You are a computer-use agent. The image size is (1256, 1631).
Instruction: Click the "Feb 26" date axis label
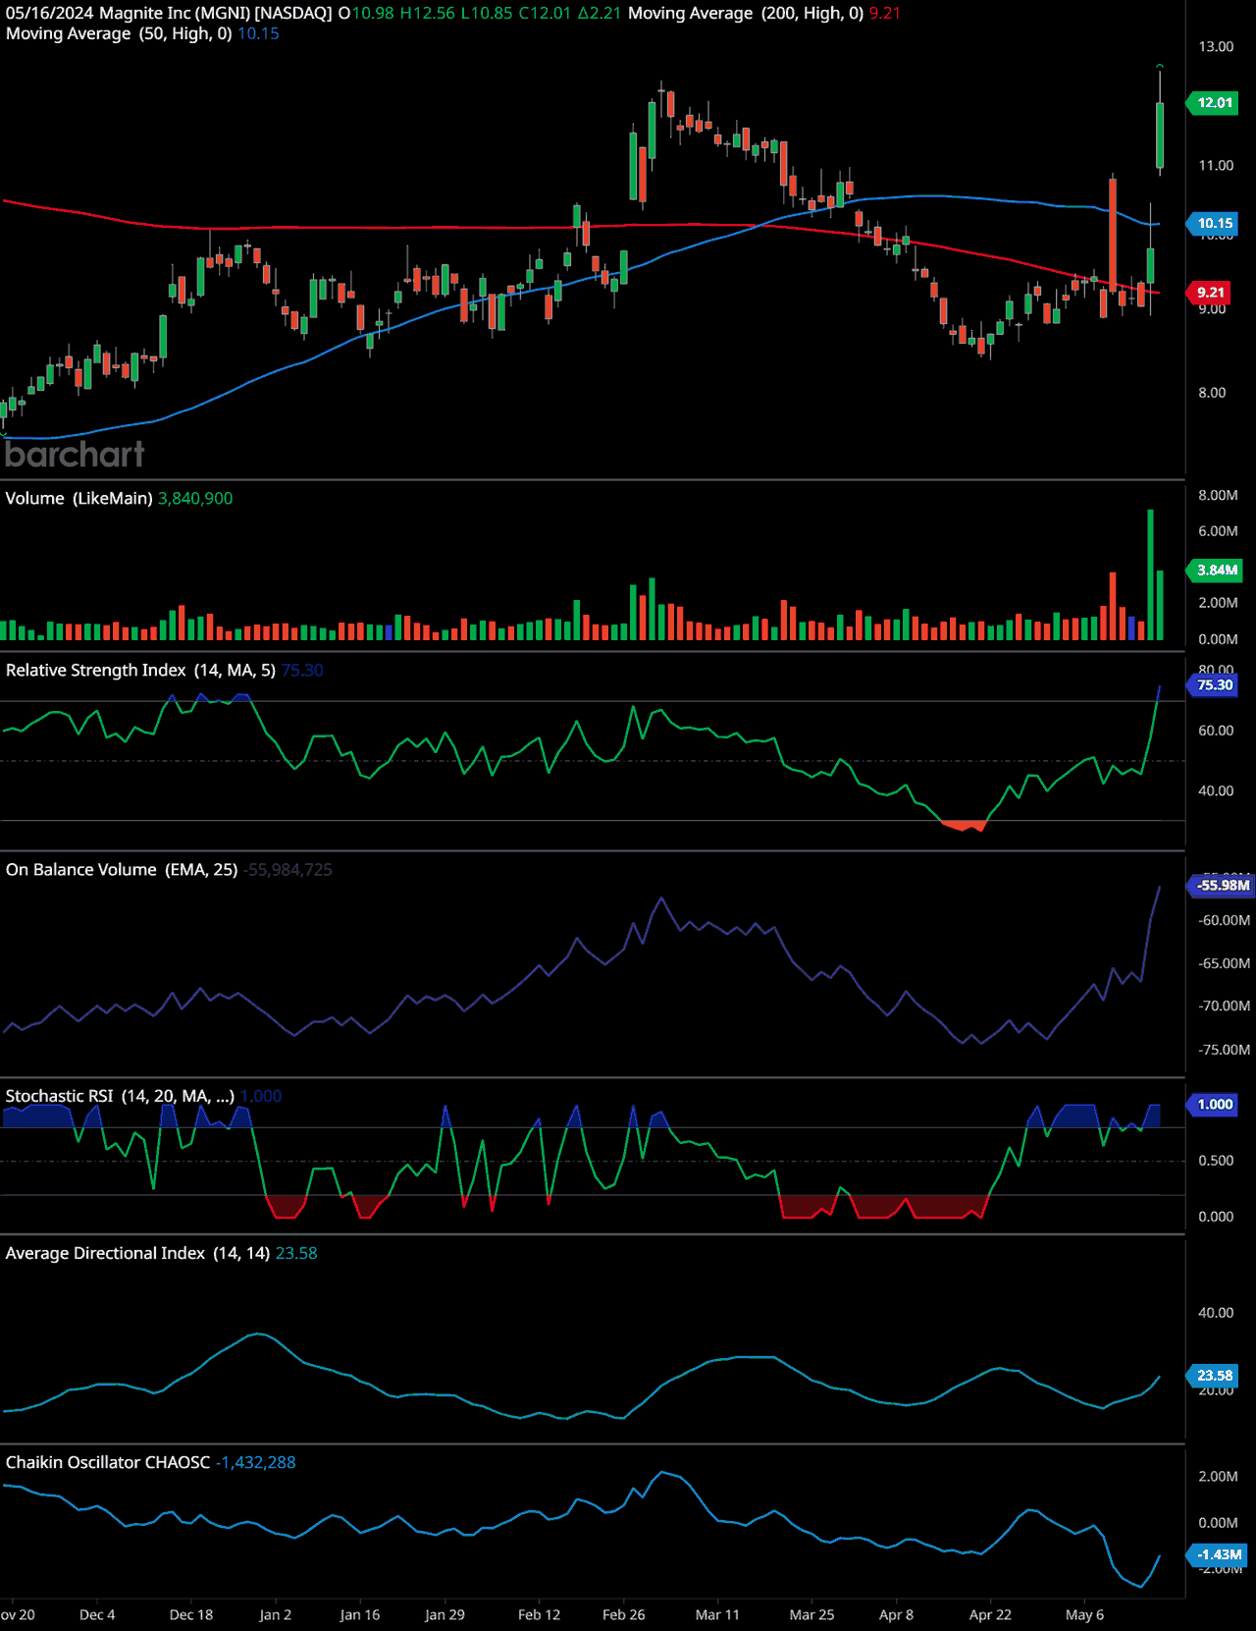point(624,1615)
